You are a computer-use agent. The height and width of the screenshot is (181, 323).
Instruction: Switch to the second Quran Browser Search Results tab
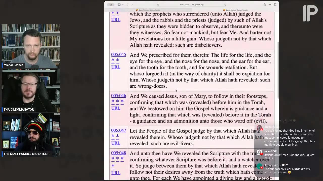[x=235, y=10]
